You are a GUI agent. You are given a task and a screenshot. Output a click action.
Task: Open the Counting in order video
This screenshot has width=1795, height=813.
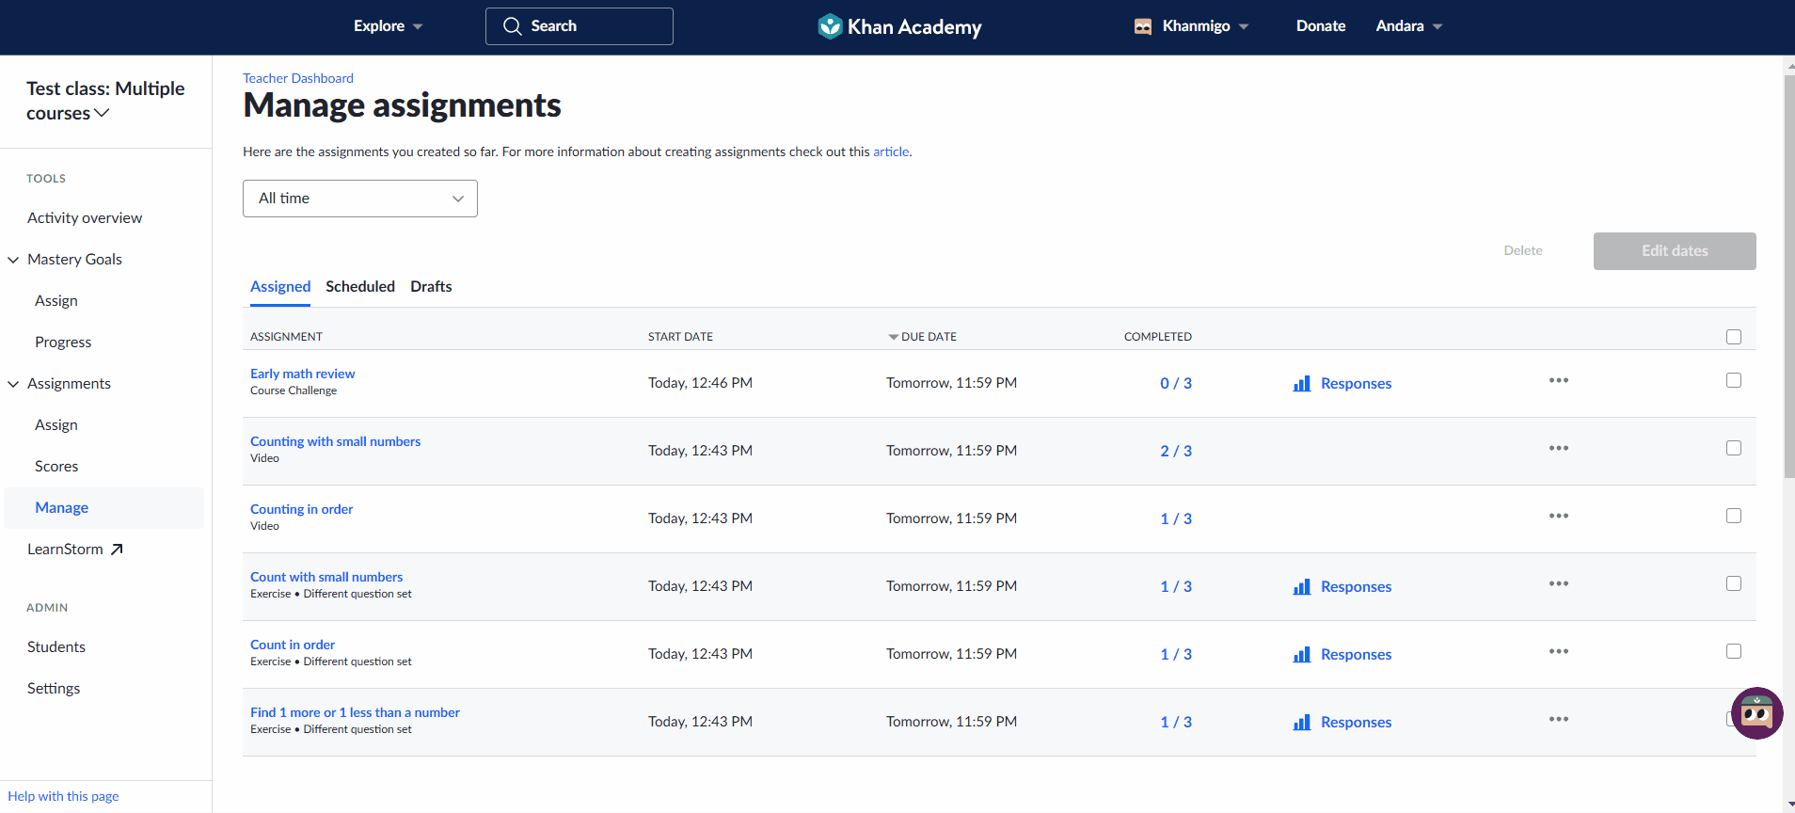[x=302, y=509]
